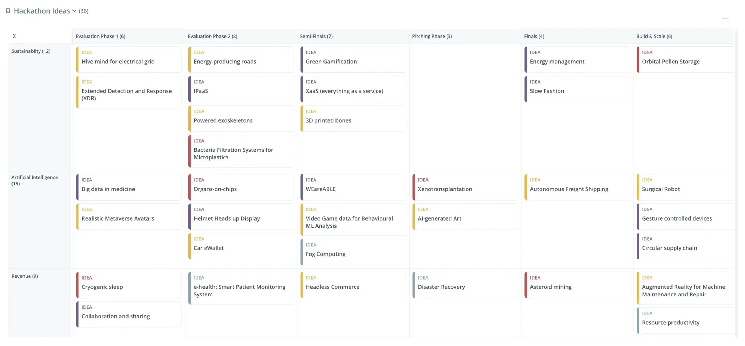Image resolution: width=745 pixels, height=346 pixels.
Task: Click the red color bar on Cryogenic sleep
Action: pyautogui.click(x=77, y=285)
